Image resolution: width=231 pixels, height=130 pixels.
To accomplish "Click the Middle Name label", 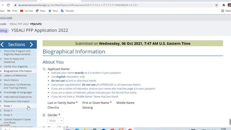I will tap(125, 103).
